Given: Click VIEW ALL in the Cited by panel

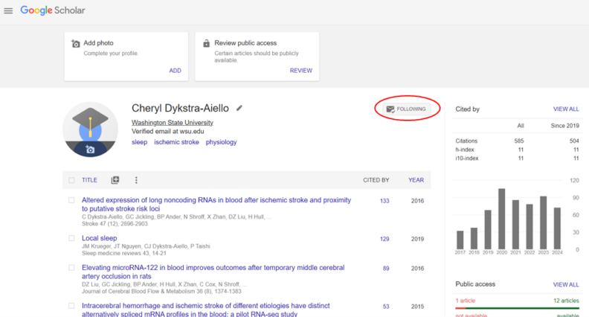Looking at the screenshot, I should tap(566, 109).
